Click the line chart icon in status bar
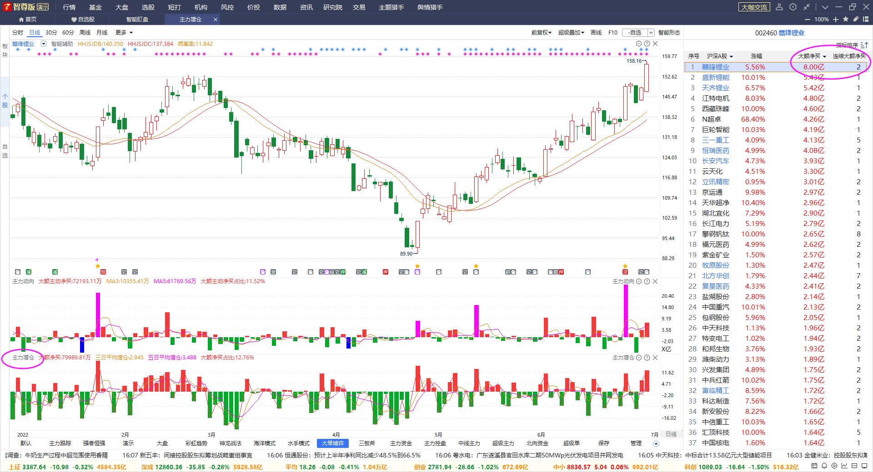 pos(844,466)
